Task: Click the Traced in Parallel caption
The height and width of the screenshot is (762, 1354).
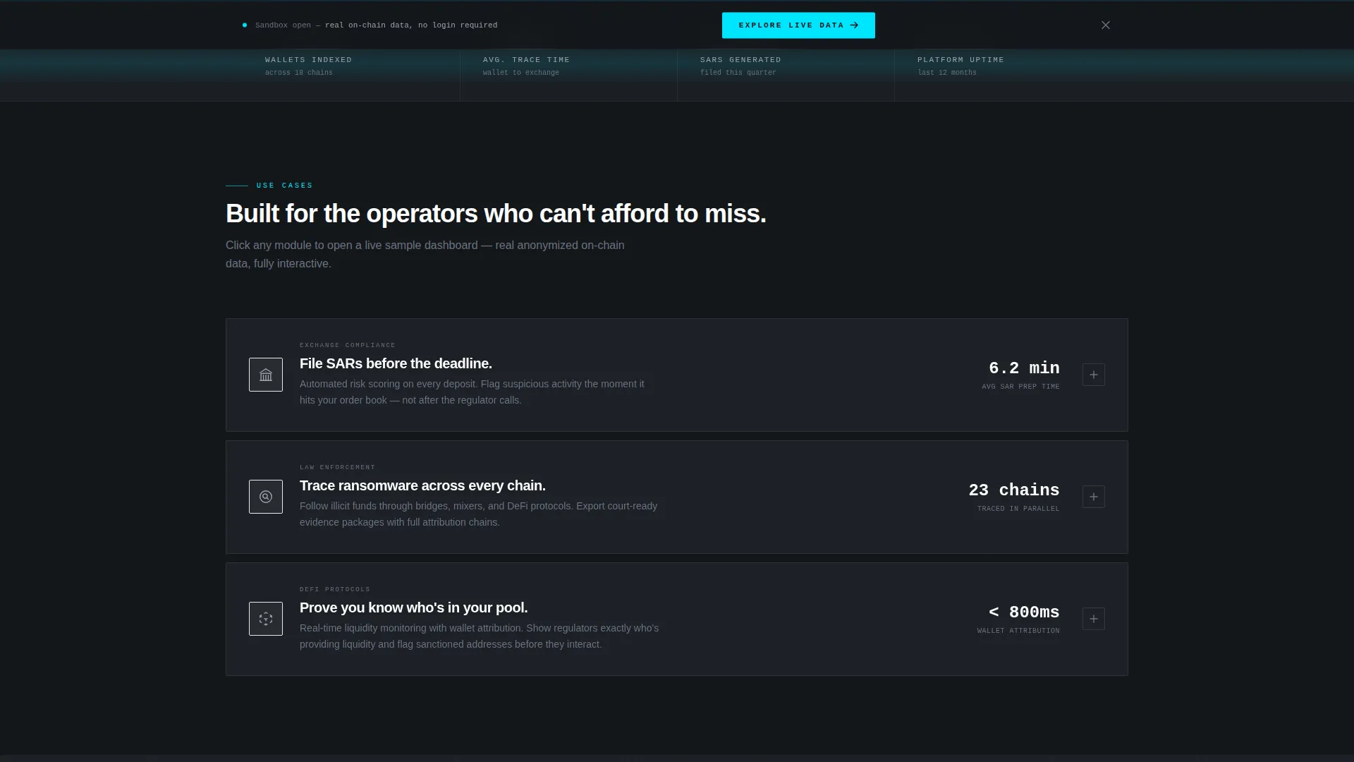Action: [x=1018, y=509]
